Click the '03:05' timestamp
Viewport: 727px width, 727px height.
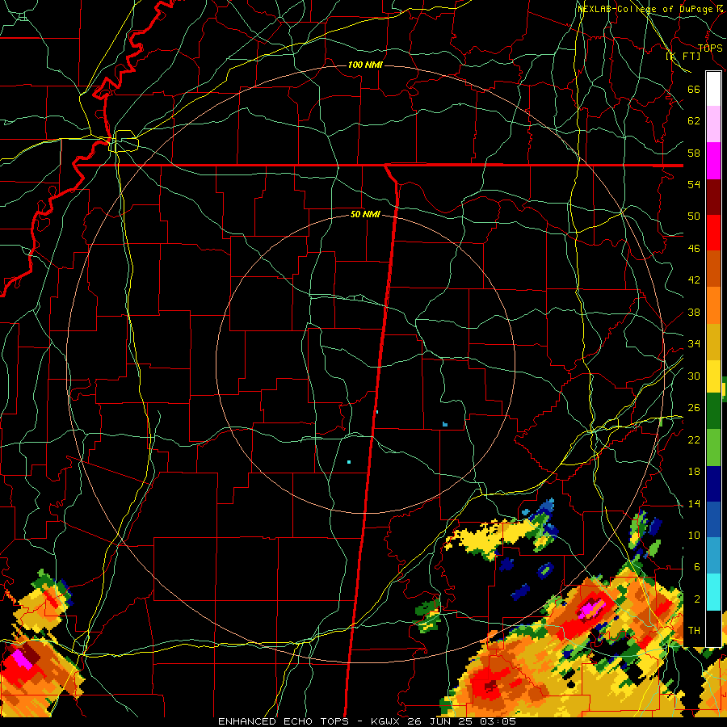498,721
